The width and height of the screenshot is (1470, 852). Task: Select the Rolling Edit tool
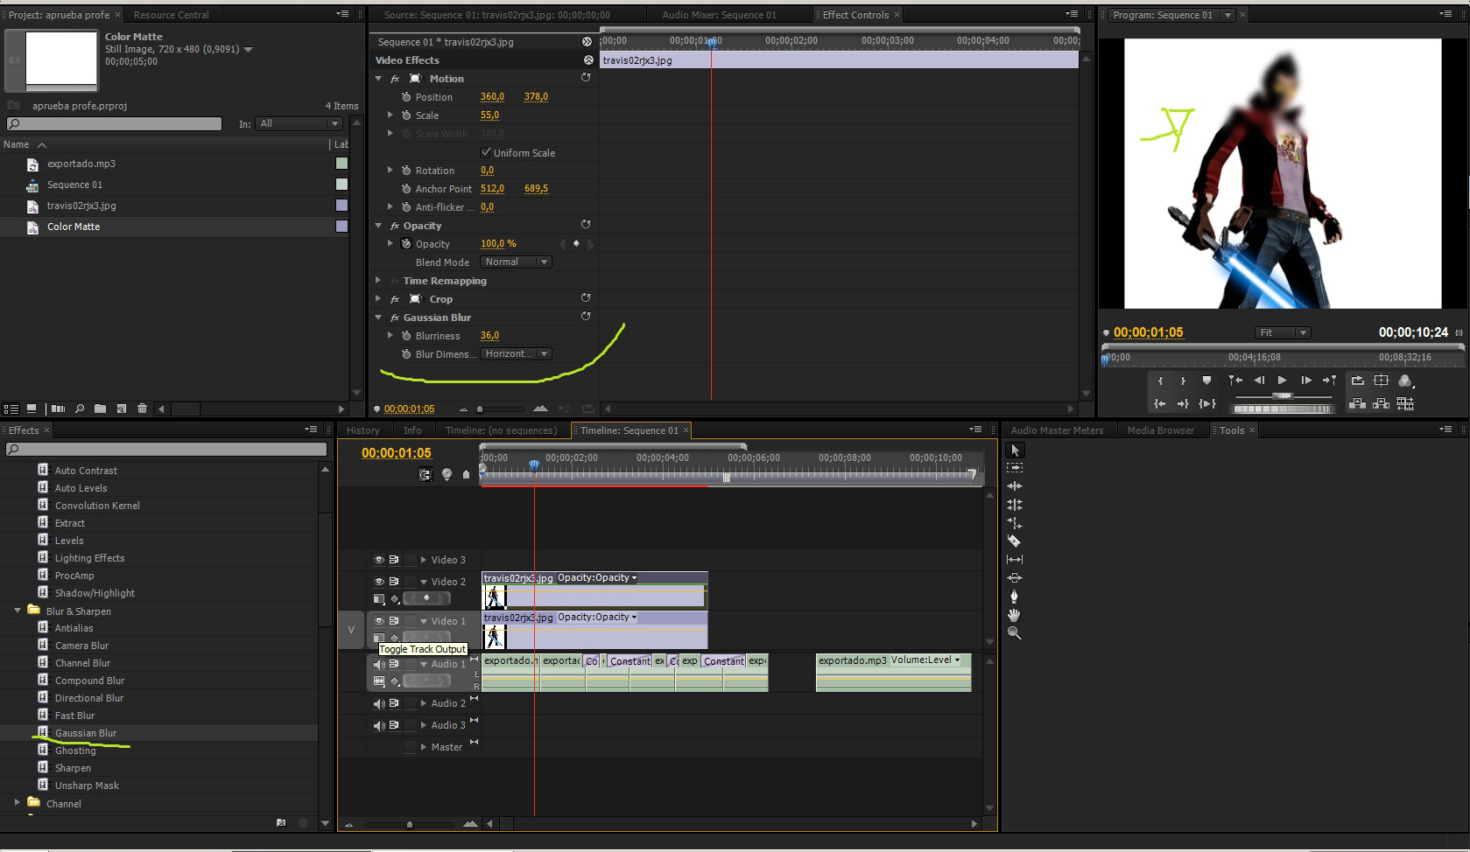click(1015, 505)
